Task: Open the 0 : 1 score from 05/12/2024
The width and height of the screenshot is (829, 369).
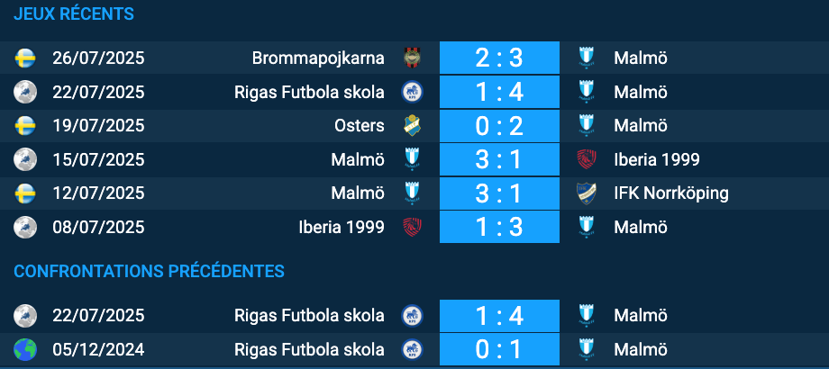Action: point(499,349)
